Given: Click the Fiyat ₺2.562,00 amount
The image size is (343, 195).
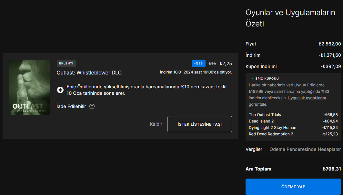Looking at the screenshot, I should click(x=330, y=44).
